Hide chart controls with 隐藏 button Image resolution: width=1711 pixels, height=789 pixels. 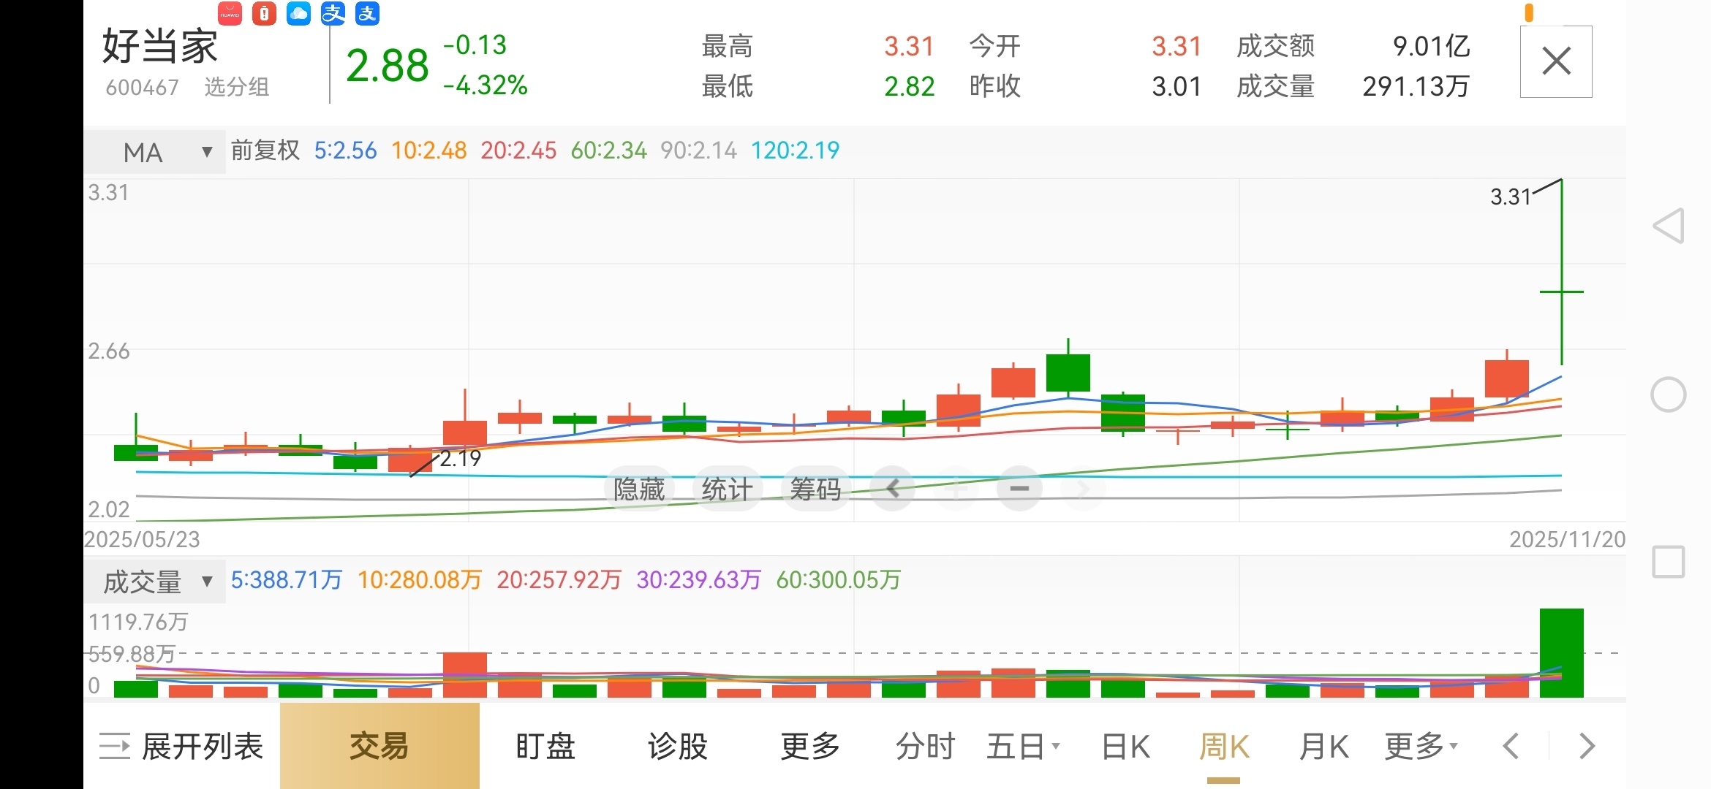[638, 488]
